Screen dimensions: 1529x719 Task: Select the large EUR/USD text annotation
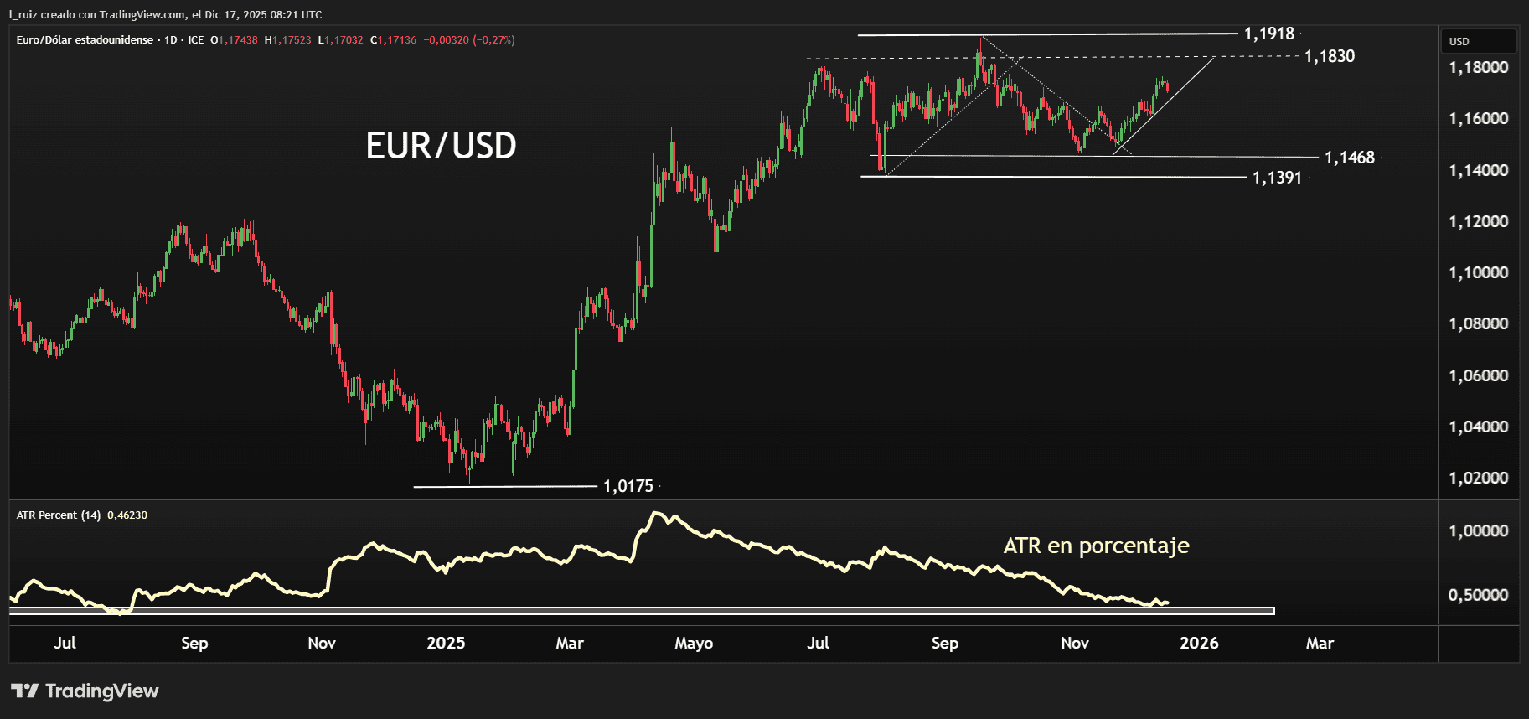click(441, 146)
